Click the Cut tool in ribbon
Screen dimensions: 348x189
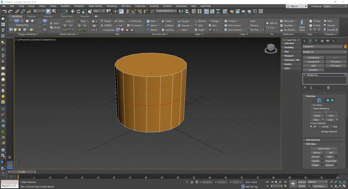click(119, 25)
